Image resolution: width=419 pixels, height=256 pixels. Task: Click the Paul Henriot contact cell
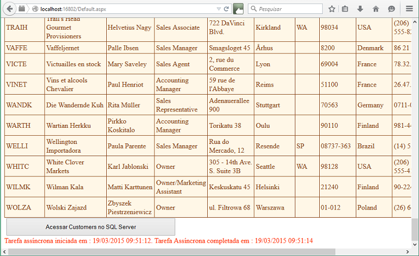tap(131, 84)
